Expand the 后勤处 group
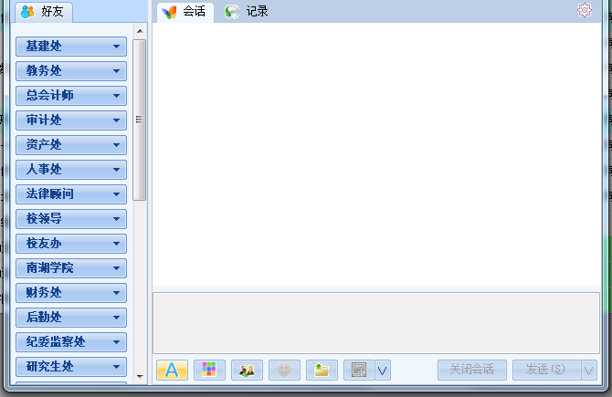Viewport: 612px width, 397px height. 71,317
